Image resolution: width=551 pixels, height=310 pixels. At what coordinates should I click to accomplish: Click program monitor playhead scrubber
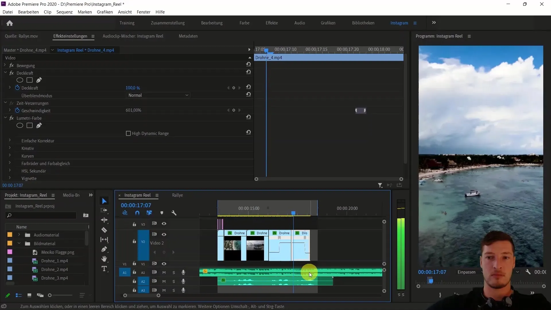tap(430, 280)
